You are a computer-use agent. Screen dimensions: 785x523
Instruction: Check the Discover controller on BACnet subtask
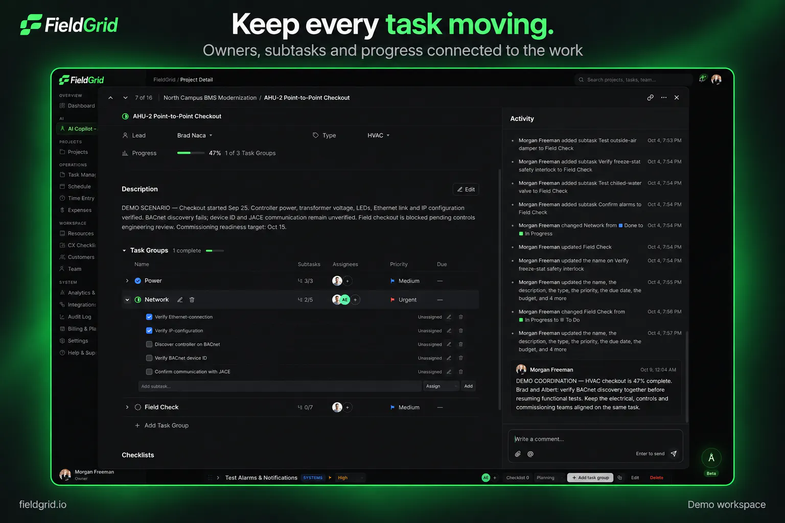tap(149, 345)
